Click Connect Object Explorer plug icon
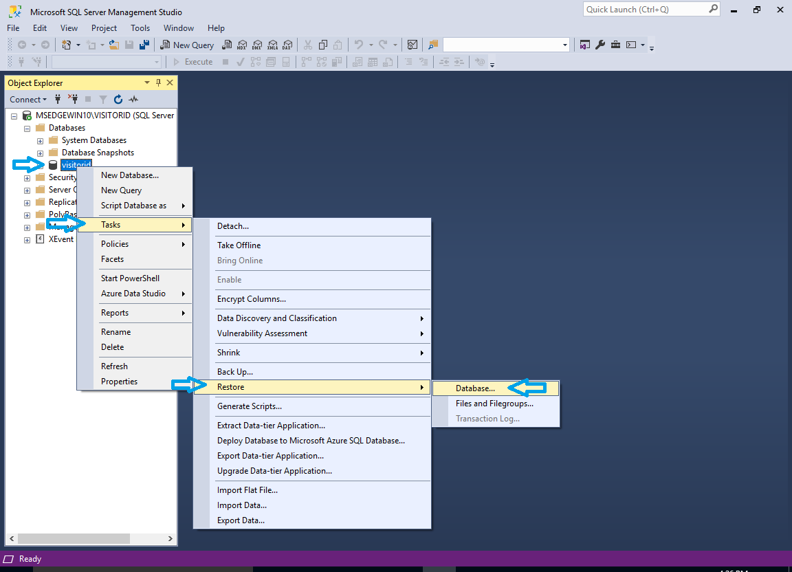This screenshot has width=792, height=572. 58,99
